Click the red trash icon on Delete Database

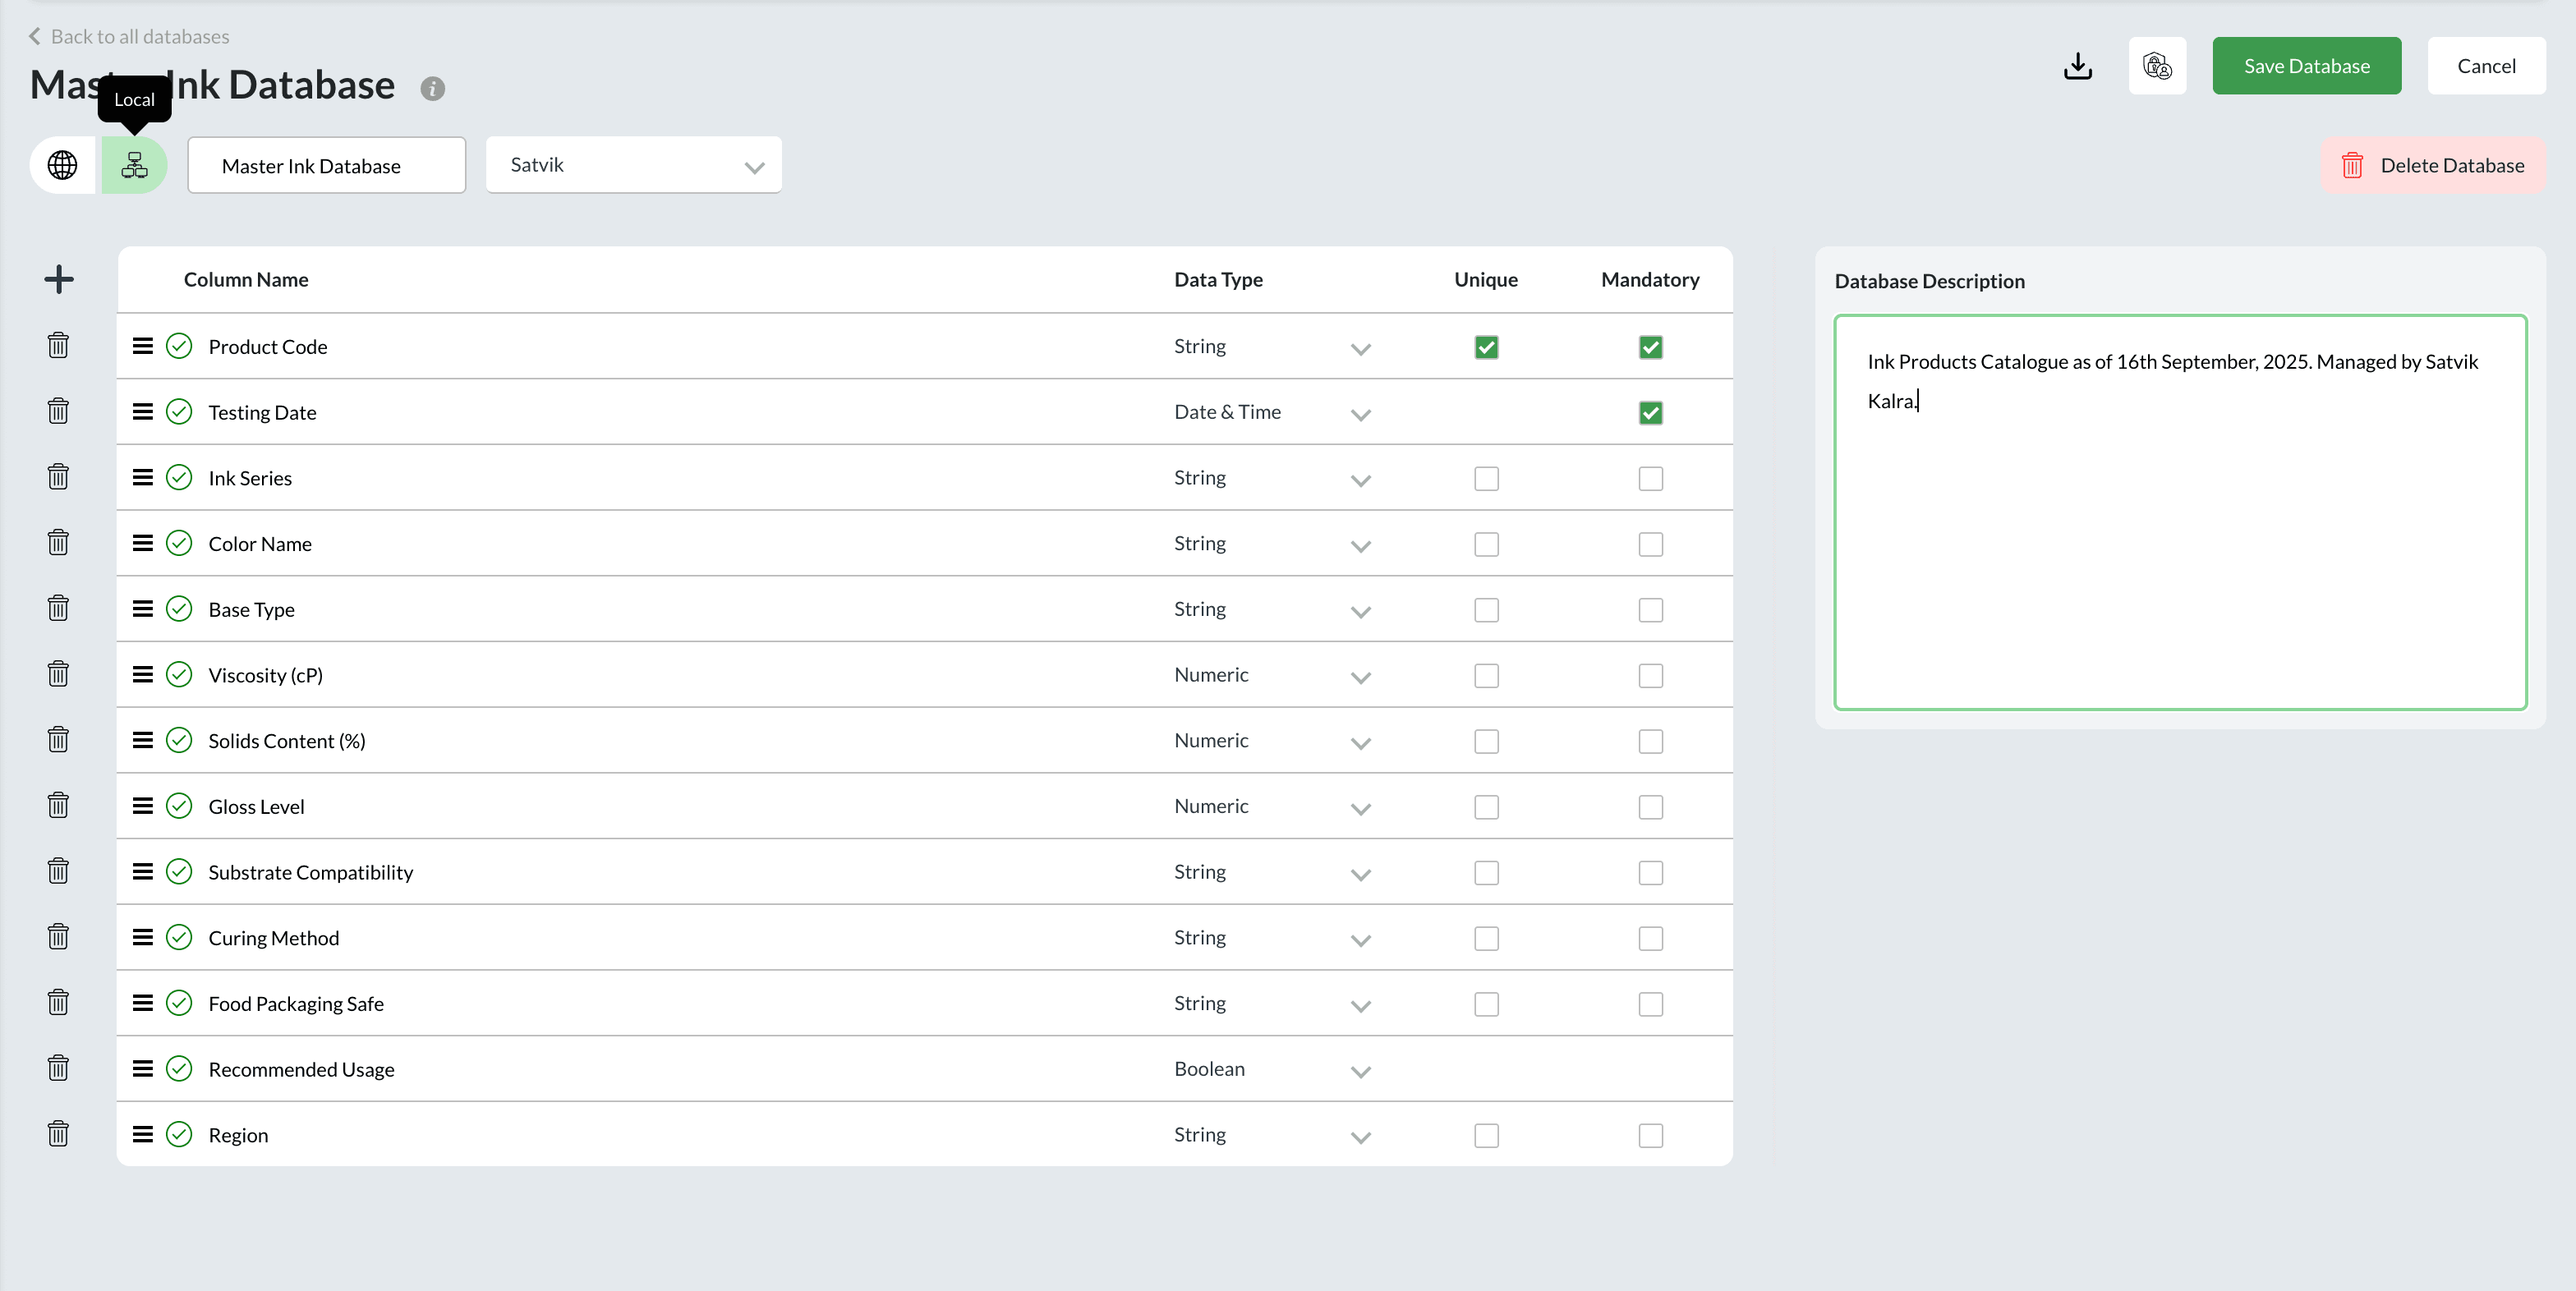pyautogui.click(x=2354, y=165)
